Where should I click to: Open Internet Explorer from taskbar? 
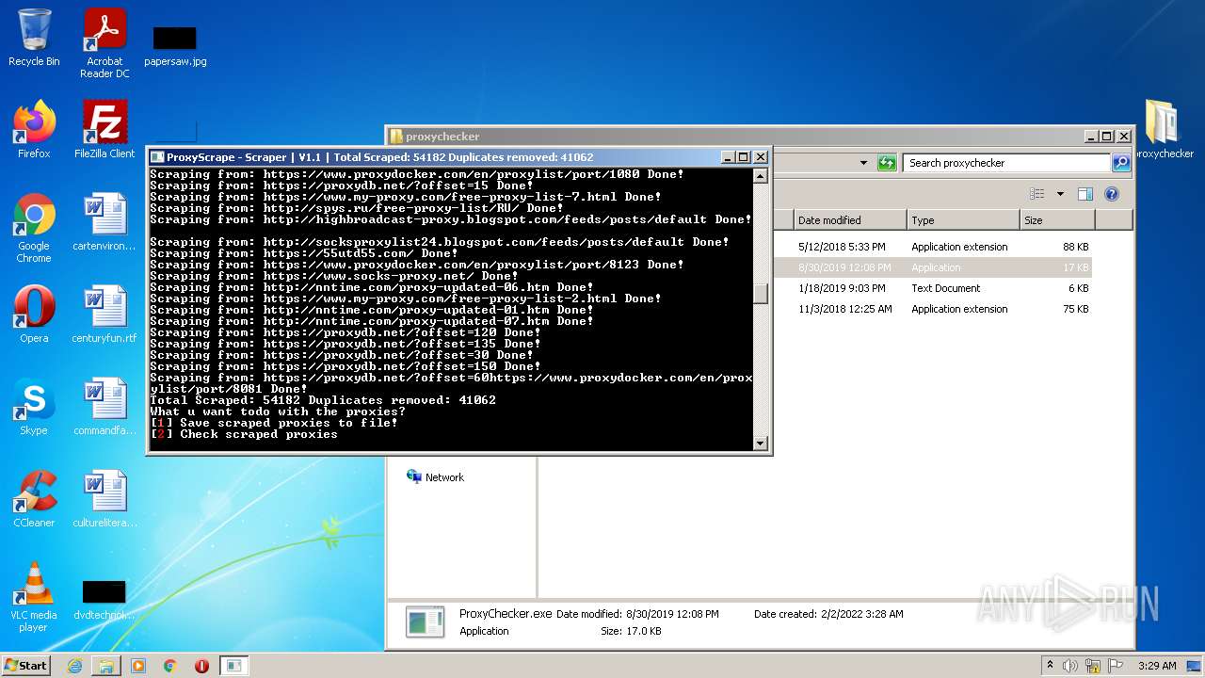[74, 666]
